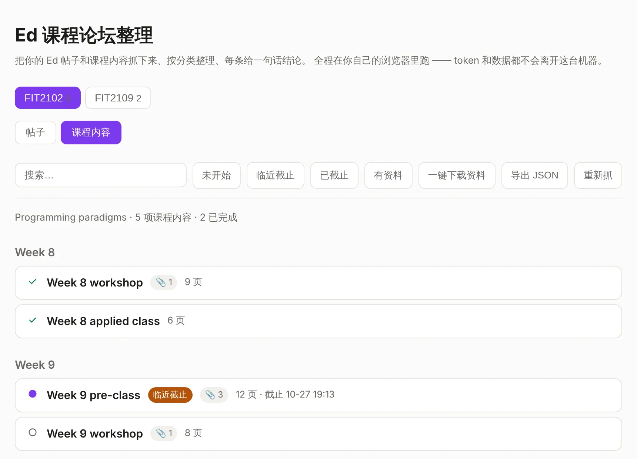Click the '12 页 · 截止 10-27 19:13' text
The height and width of the screenshot is (459, 637).
click(285, 395)
